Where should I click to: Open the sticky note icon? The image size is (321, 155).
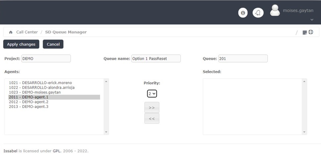[305, 32]
